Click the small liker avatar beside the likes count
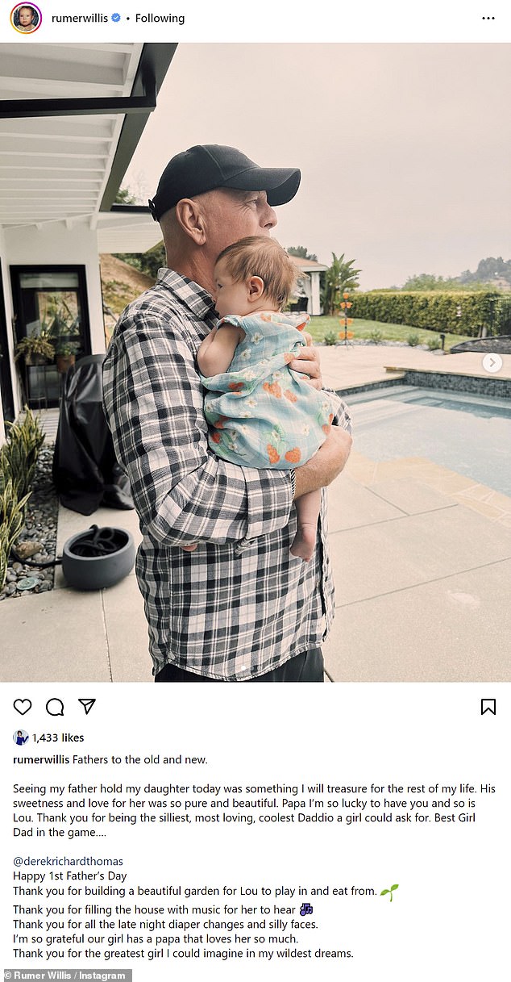511x982 pixels. pyautogui.click(x=21, y=738)
